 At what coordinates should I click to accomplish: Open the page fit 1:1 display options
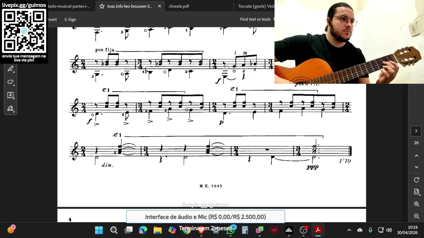(417, 192)
